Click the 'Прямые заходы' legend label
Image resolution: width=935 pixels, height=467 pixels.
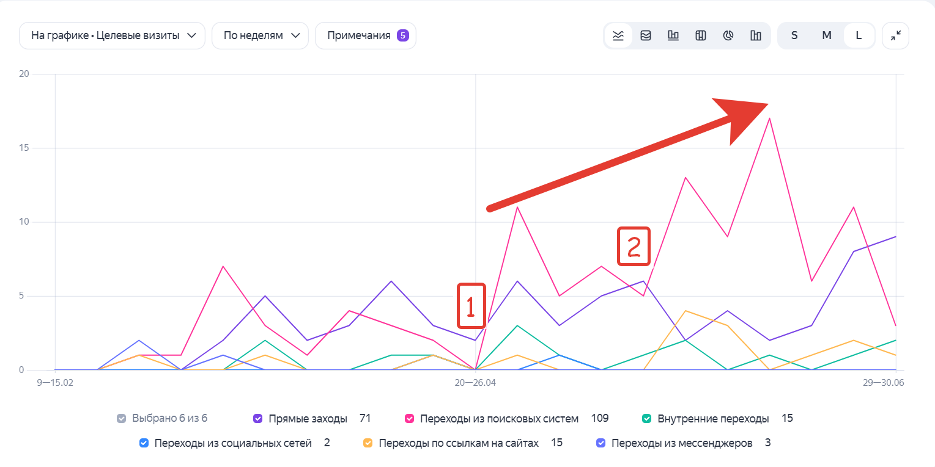coord(308,419)
